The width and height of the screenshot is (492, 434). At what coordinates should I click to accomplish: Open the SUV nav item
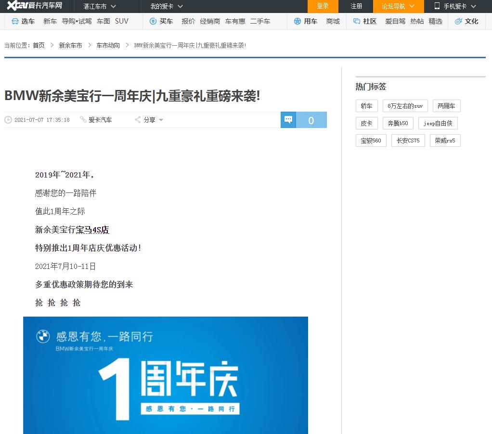pyautogui.click(x=121, y=21)
